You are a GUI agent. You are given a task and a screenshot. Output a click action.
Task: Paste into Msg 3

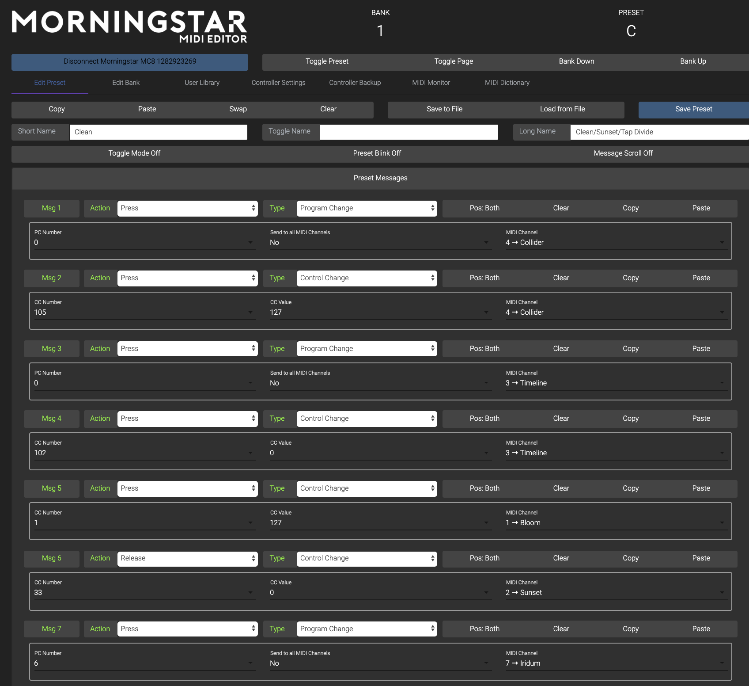701,349
